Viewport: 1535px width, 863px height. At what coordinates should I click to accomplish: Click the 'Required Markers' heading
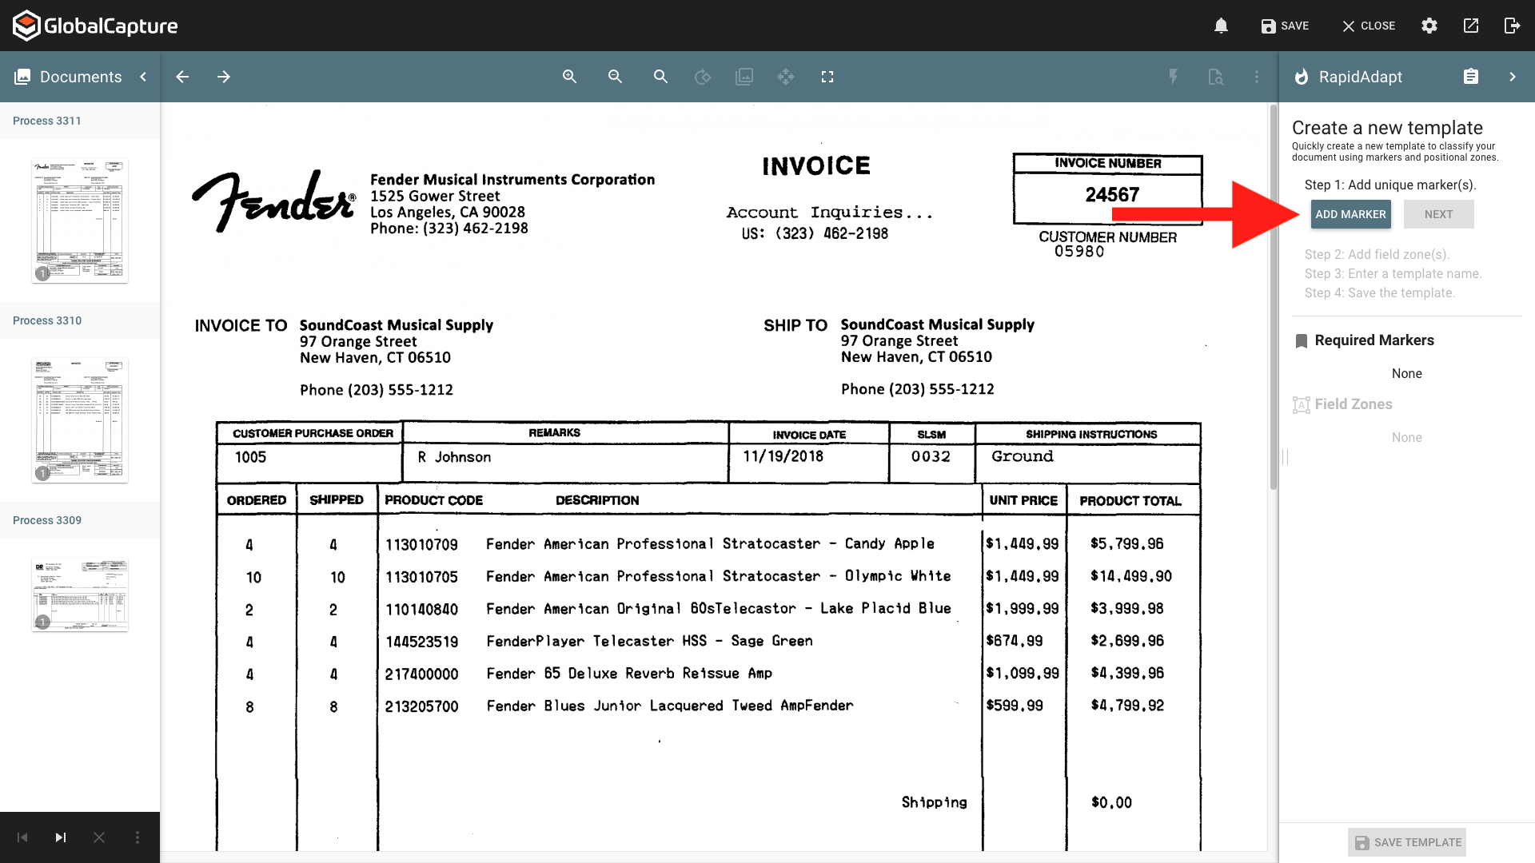tap(1374, 340)
